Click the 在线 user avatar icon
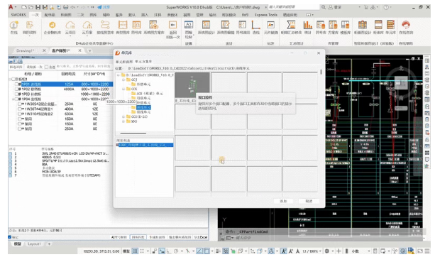Viewport: 435px width, 262px height. (x=14, y=26)
